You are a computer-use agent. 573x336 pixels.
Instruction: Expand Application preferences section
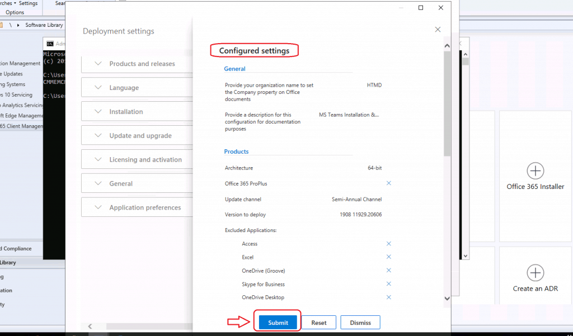tap(137, 207)
